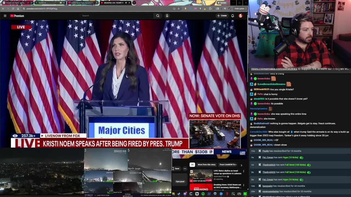Open more actions ellipsis beside Save
Viewport: 351px width, 197px height.
point(185,169)
